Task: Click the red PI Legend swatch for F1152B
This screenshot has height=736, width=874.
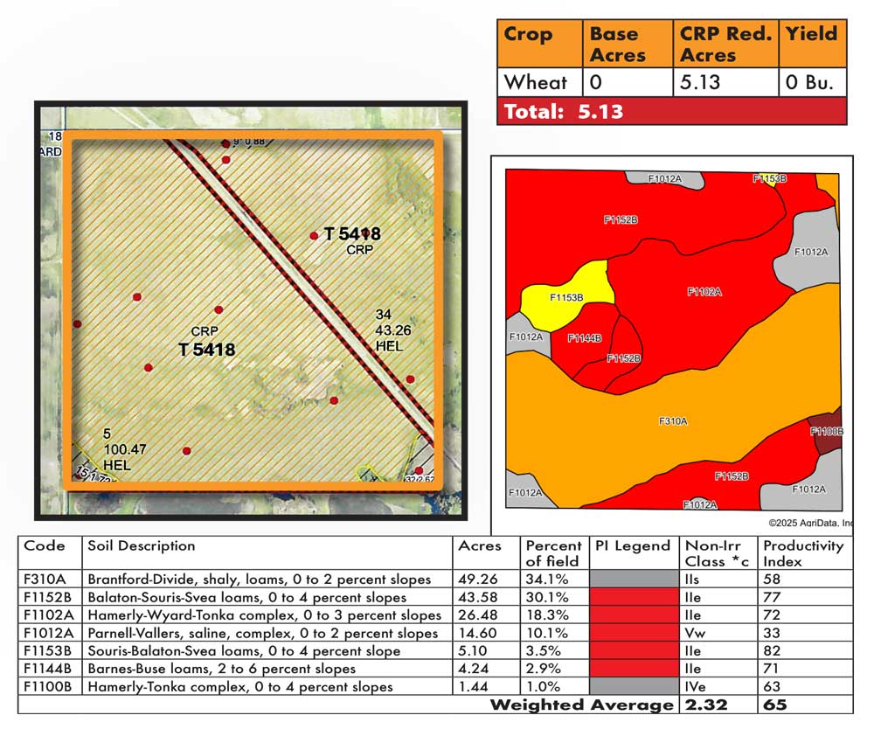Action: click(x=635, y=598)
